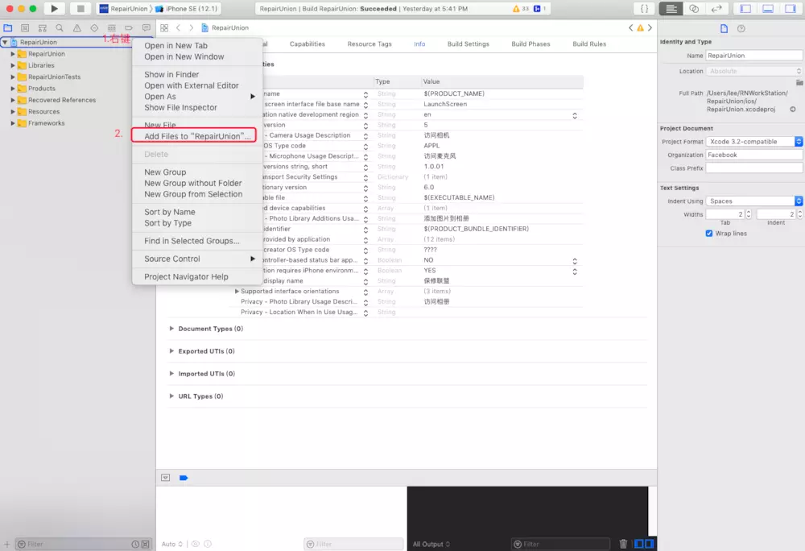Hide the debug area panel
The image size is (805, 551).
click(768, 8)
